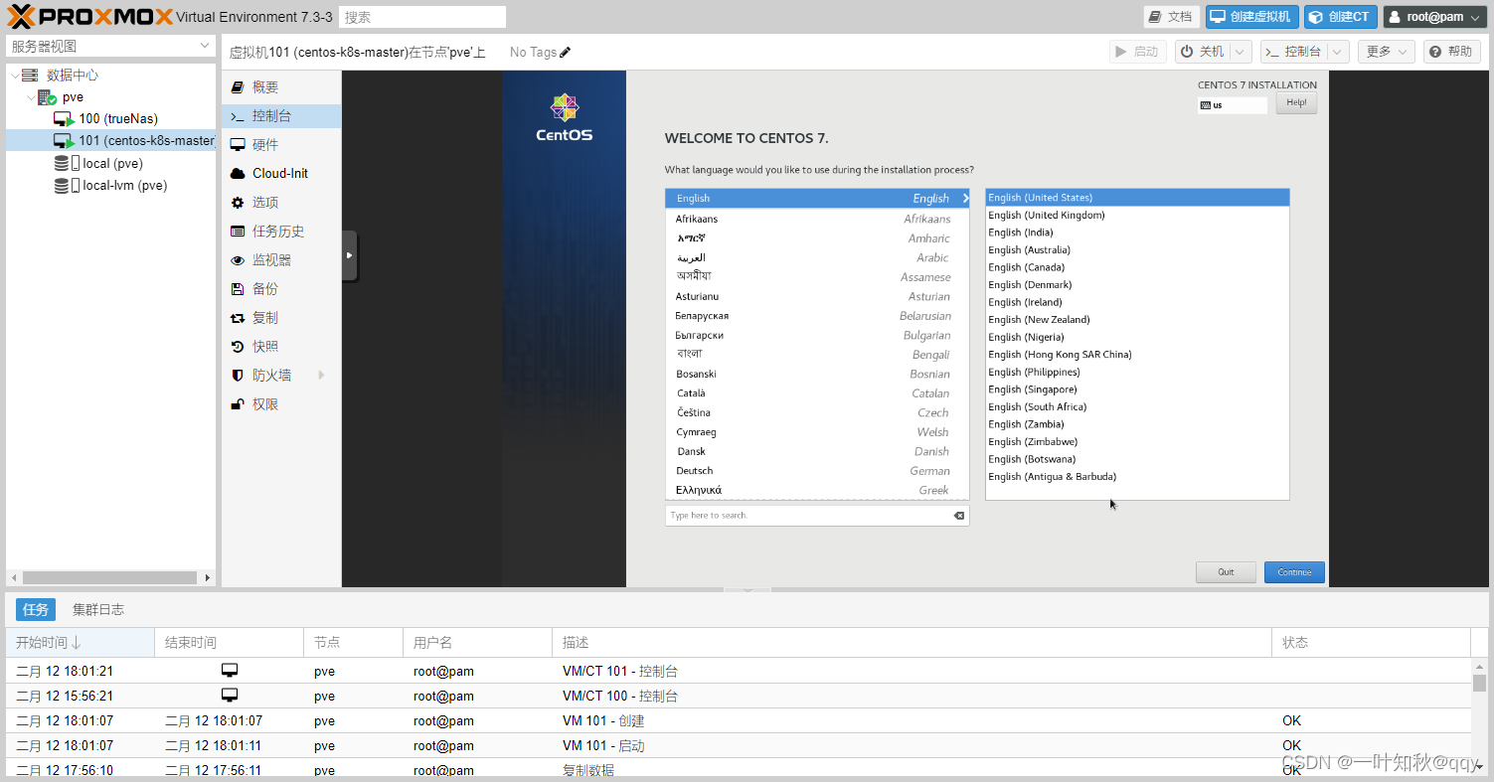Open the 控制台 toolbar dropdown arrow

pos(1338,52)
